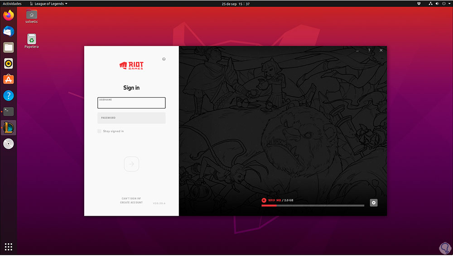453x256 pixels.
Task: Click the Riot Games logo
Action: 131,66
